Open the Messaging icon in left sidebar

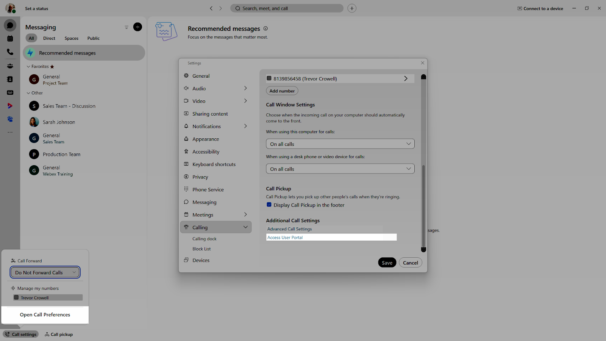click(10, 25)
